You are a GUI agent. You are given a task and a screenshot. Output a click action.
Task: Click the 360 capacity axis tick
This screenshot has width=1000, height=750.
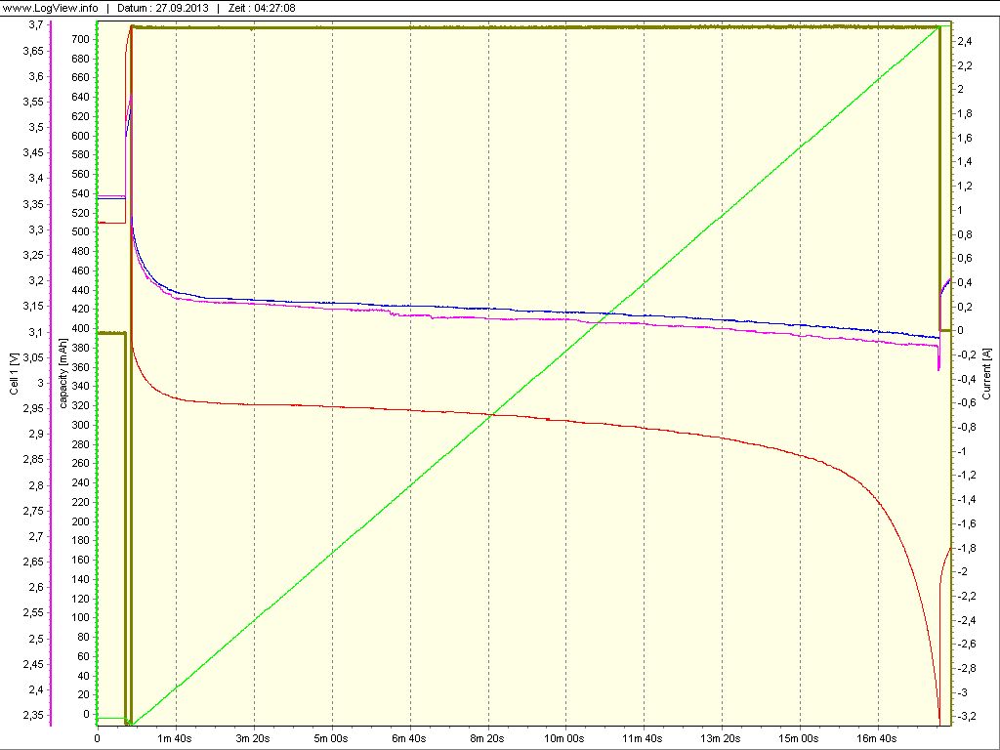tap(81, 367)
